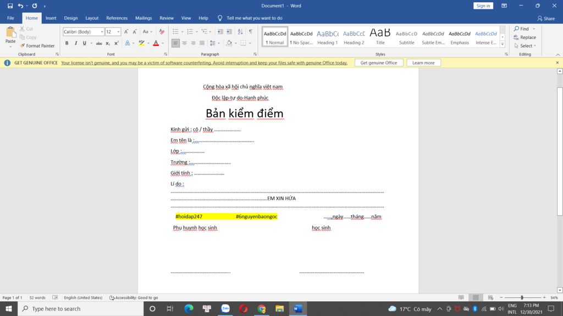
Task: Justify the paragraph text
Action: coord(202,43)
